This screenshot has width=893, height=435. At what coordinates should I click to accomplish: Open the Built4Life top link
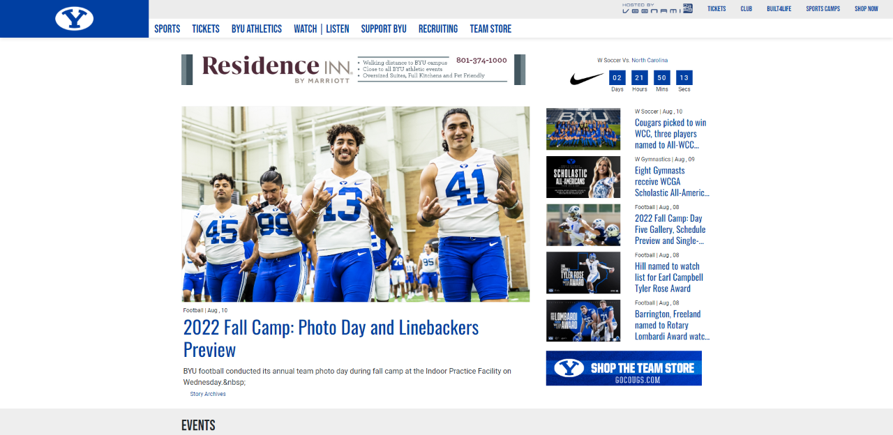779,9
